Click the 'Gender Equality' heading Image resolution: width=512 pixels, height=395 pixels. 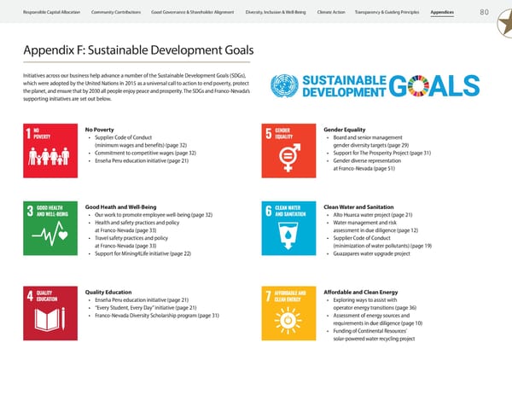coord(344,130)
